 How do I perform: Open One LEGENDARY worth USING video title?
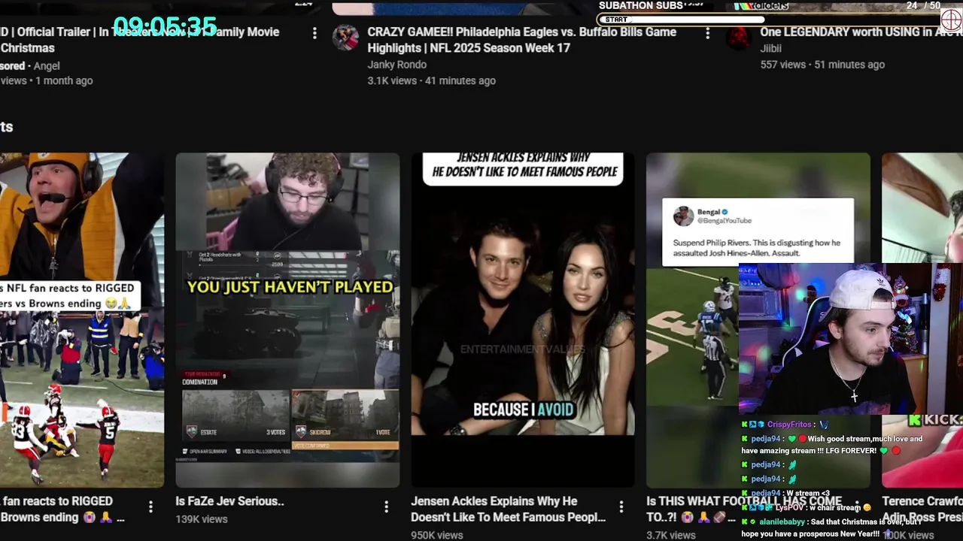861,32
